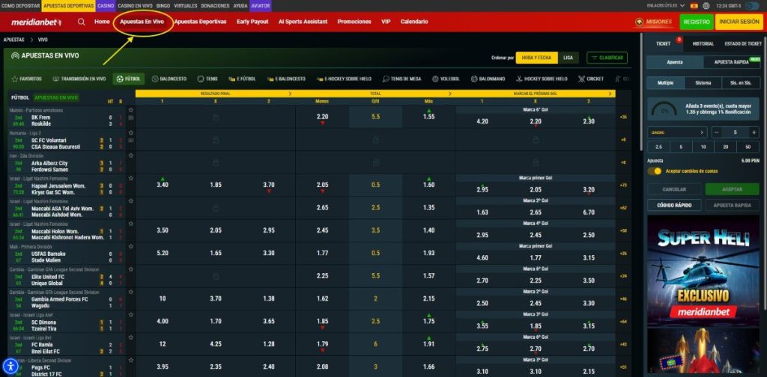Switch to Apuesta Rápida mode at top of ticket
Screen dimensions: 767x377
732,62
